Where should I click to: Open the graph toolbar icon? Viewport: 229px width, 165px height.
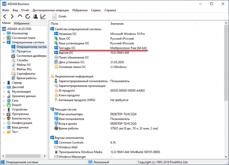click(43, 16)
